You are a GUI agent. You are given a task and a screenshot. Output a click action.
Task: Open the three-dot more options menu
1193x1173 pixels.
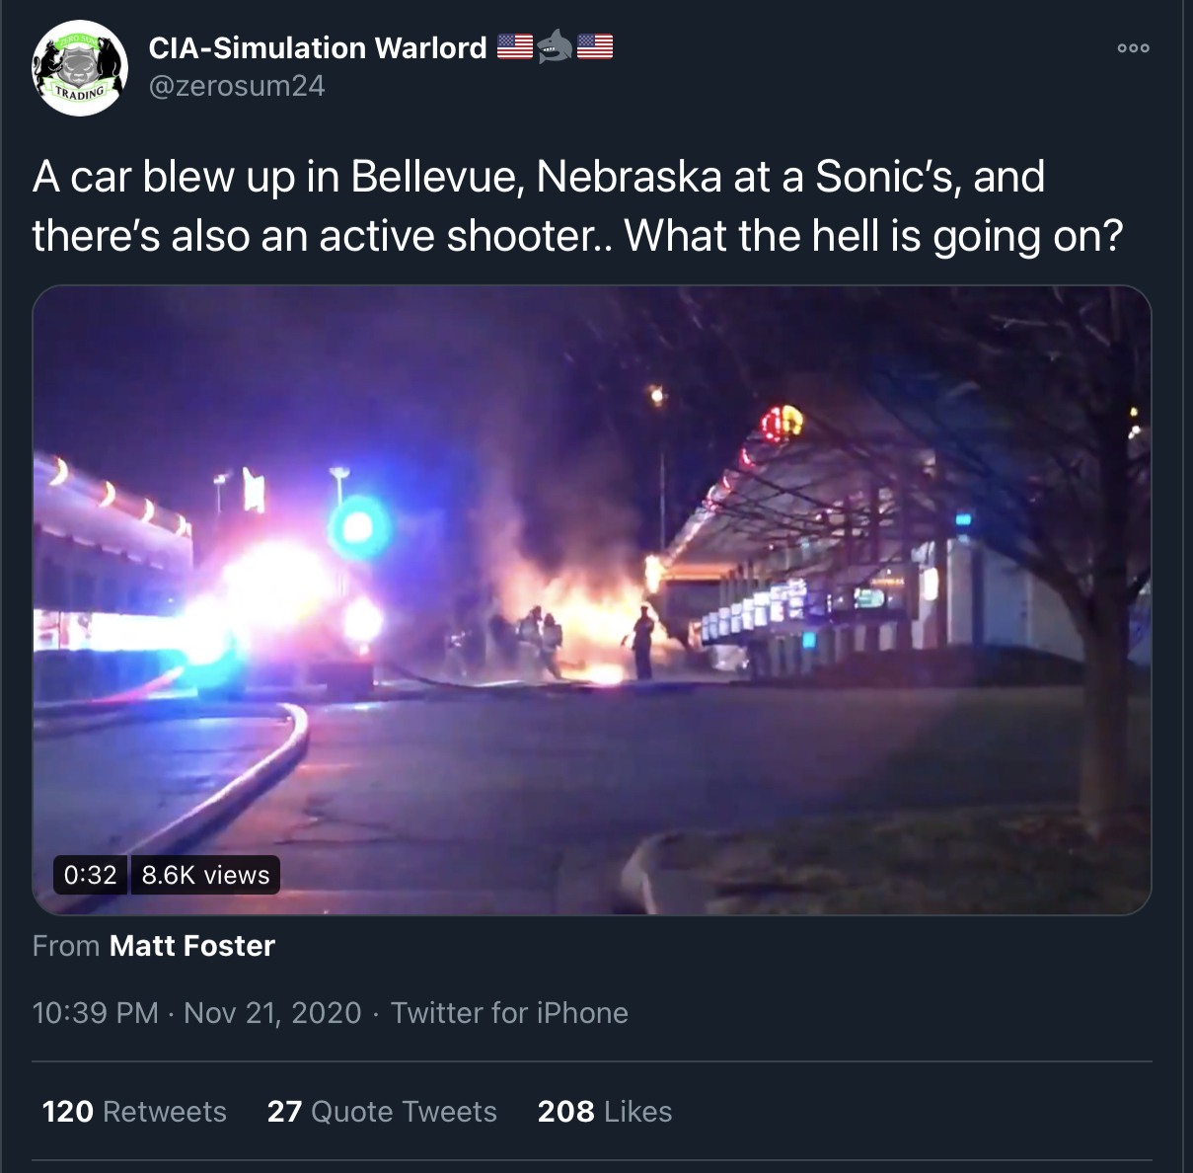(x=1133, y=47)
